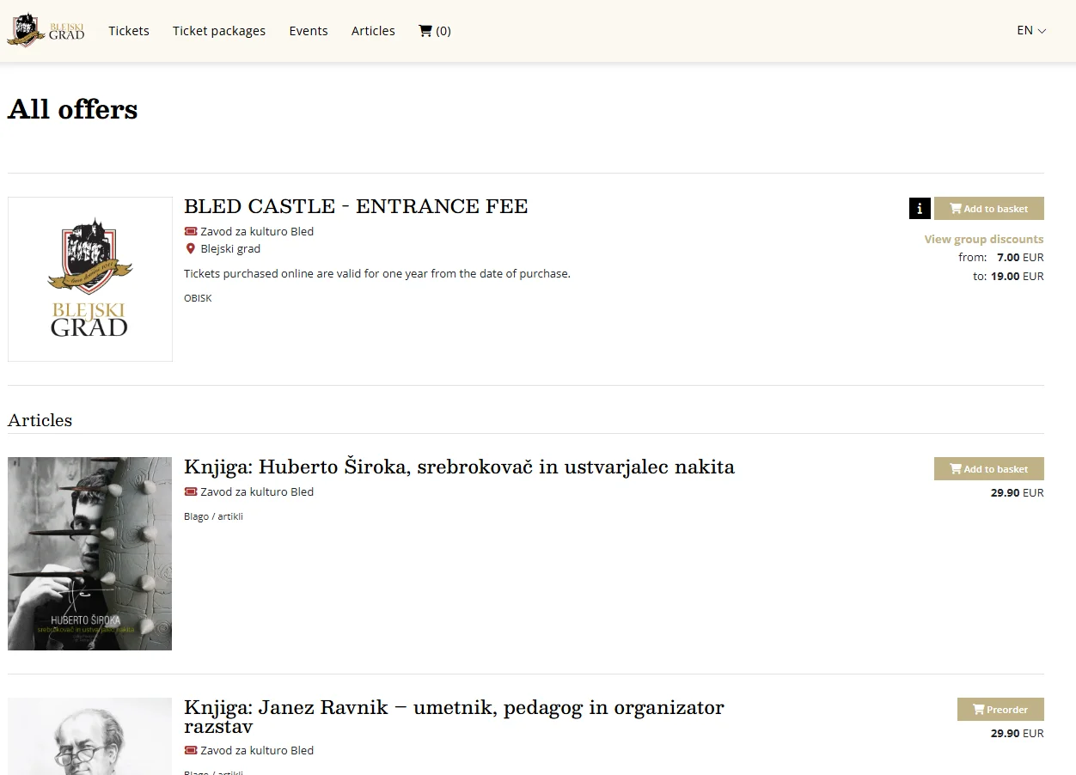This screenshot has height=775, width=1076.
Task: Open the Events navigation item
Action: [309, 30]
